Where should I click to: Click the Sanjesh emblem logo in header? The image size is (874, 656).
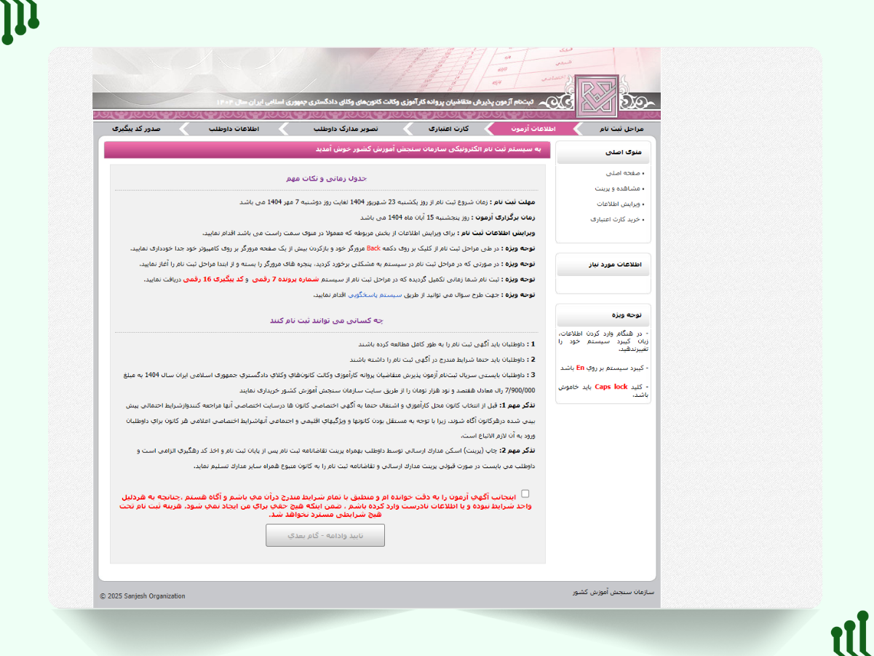pos(596,95)
